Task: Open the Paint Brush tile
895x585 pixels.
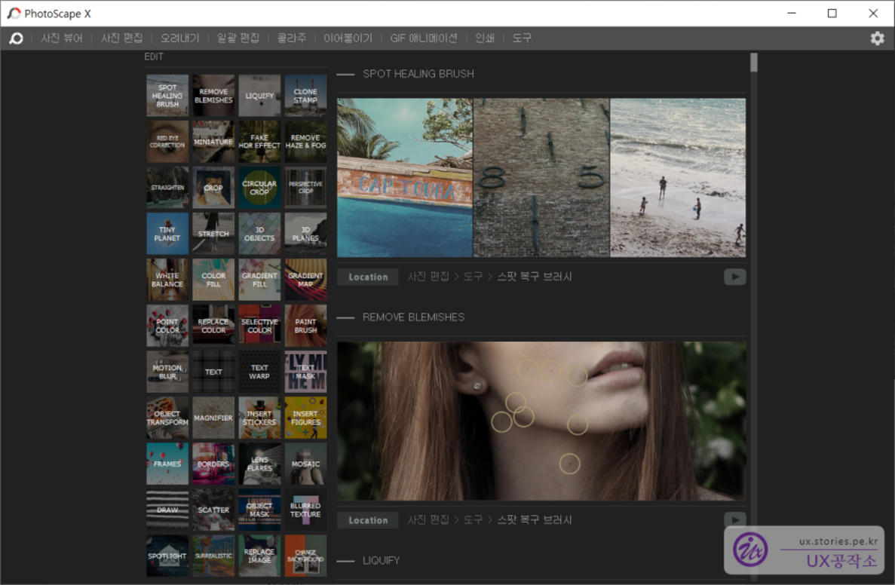Action: 305,326
